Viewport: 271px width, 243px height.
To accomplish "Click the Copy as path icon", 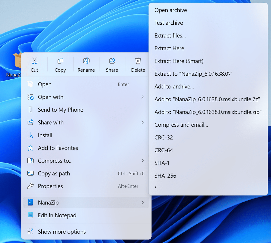I will (x=30, y=173).
